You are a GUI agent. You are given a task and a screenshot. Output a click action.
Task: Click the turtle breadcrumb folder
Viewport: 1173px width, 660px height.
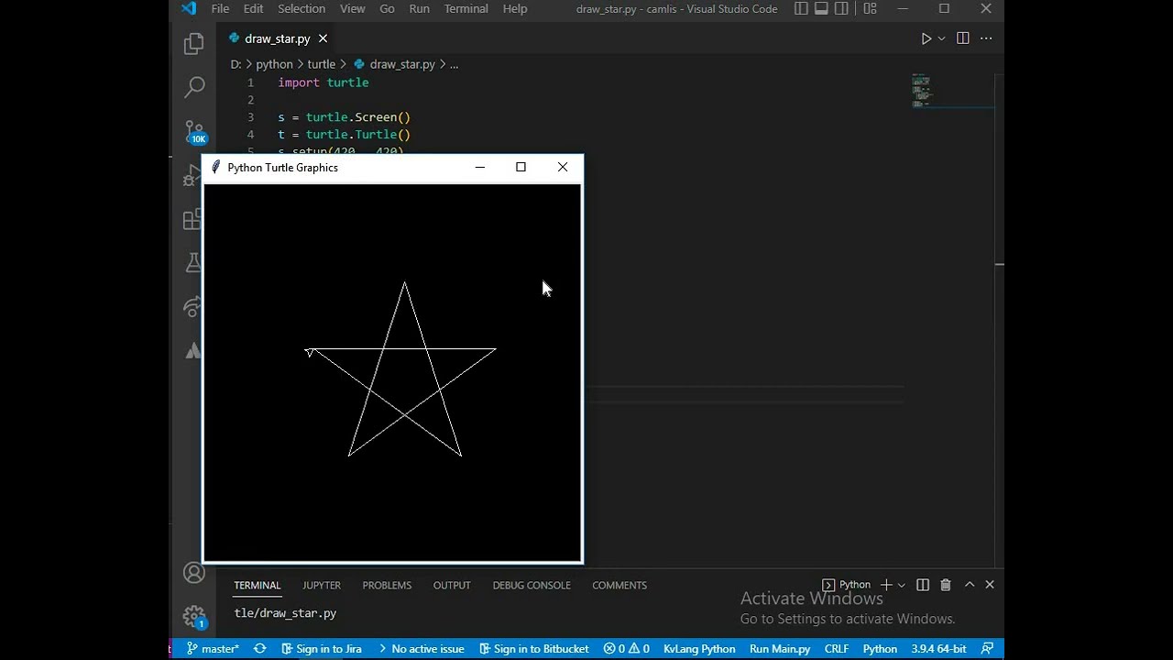[x=321, y=64]
